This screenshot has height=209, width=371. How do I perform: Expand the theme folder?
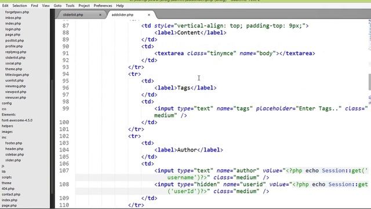point(6,183)
